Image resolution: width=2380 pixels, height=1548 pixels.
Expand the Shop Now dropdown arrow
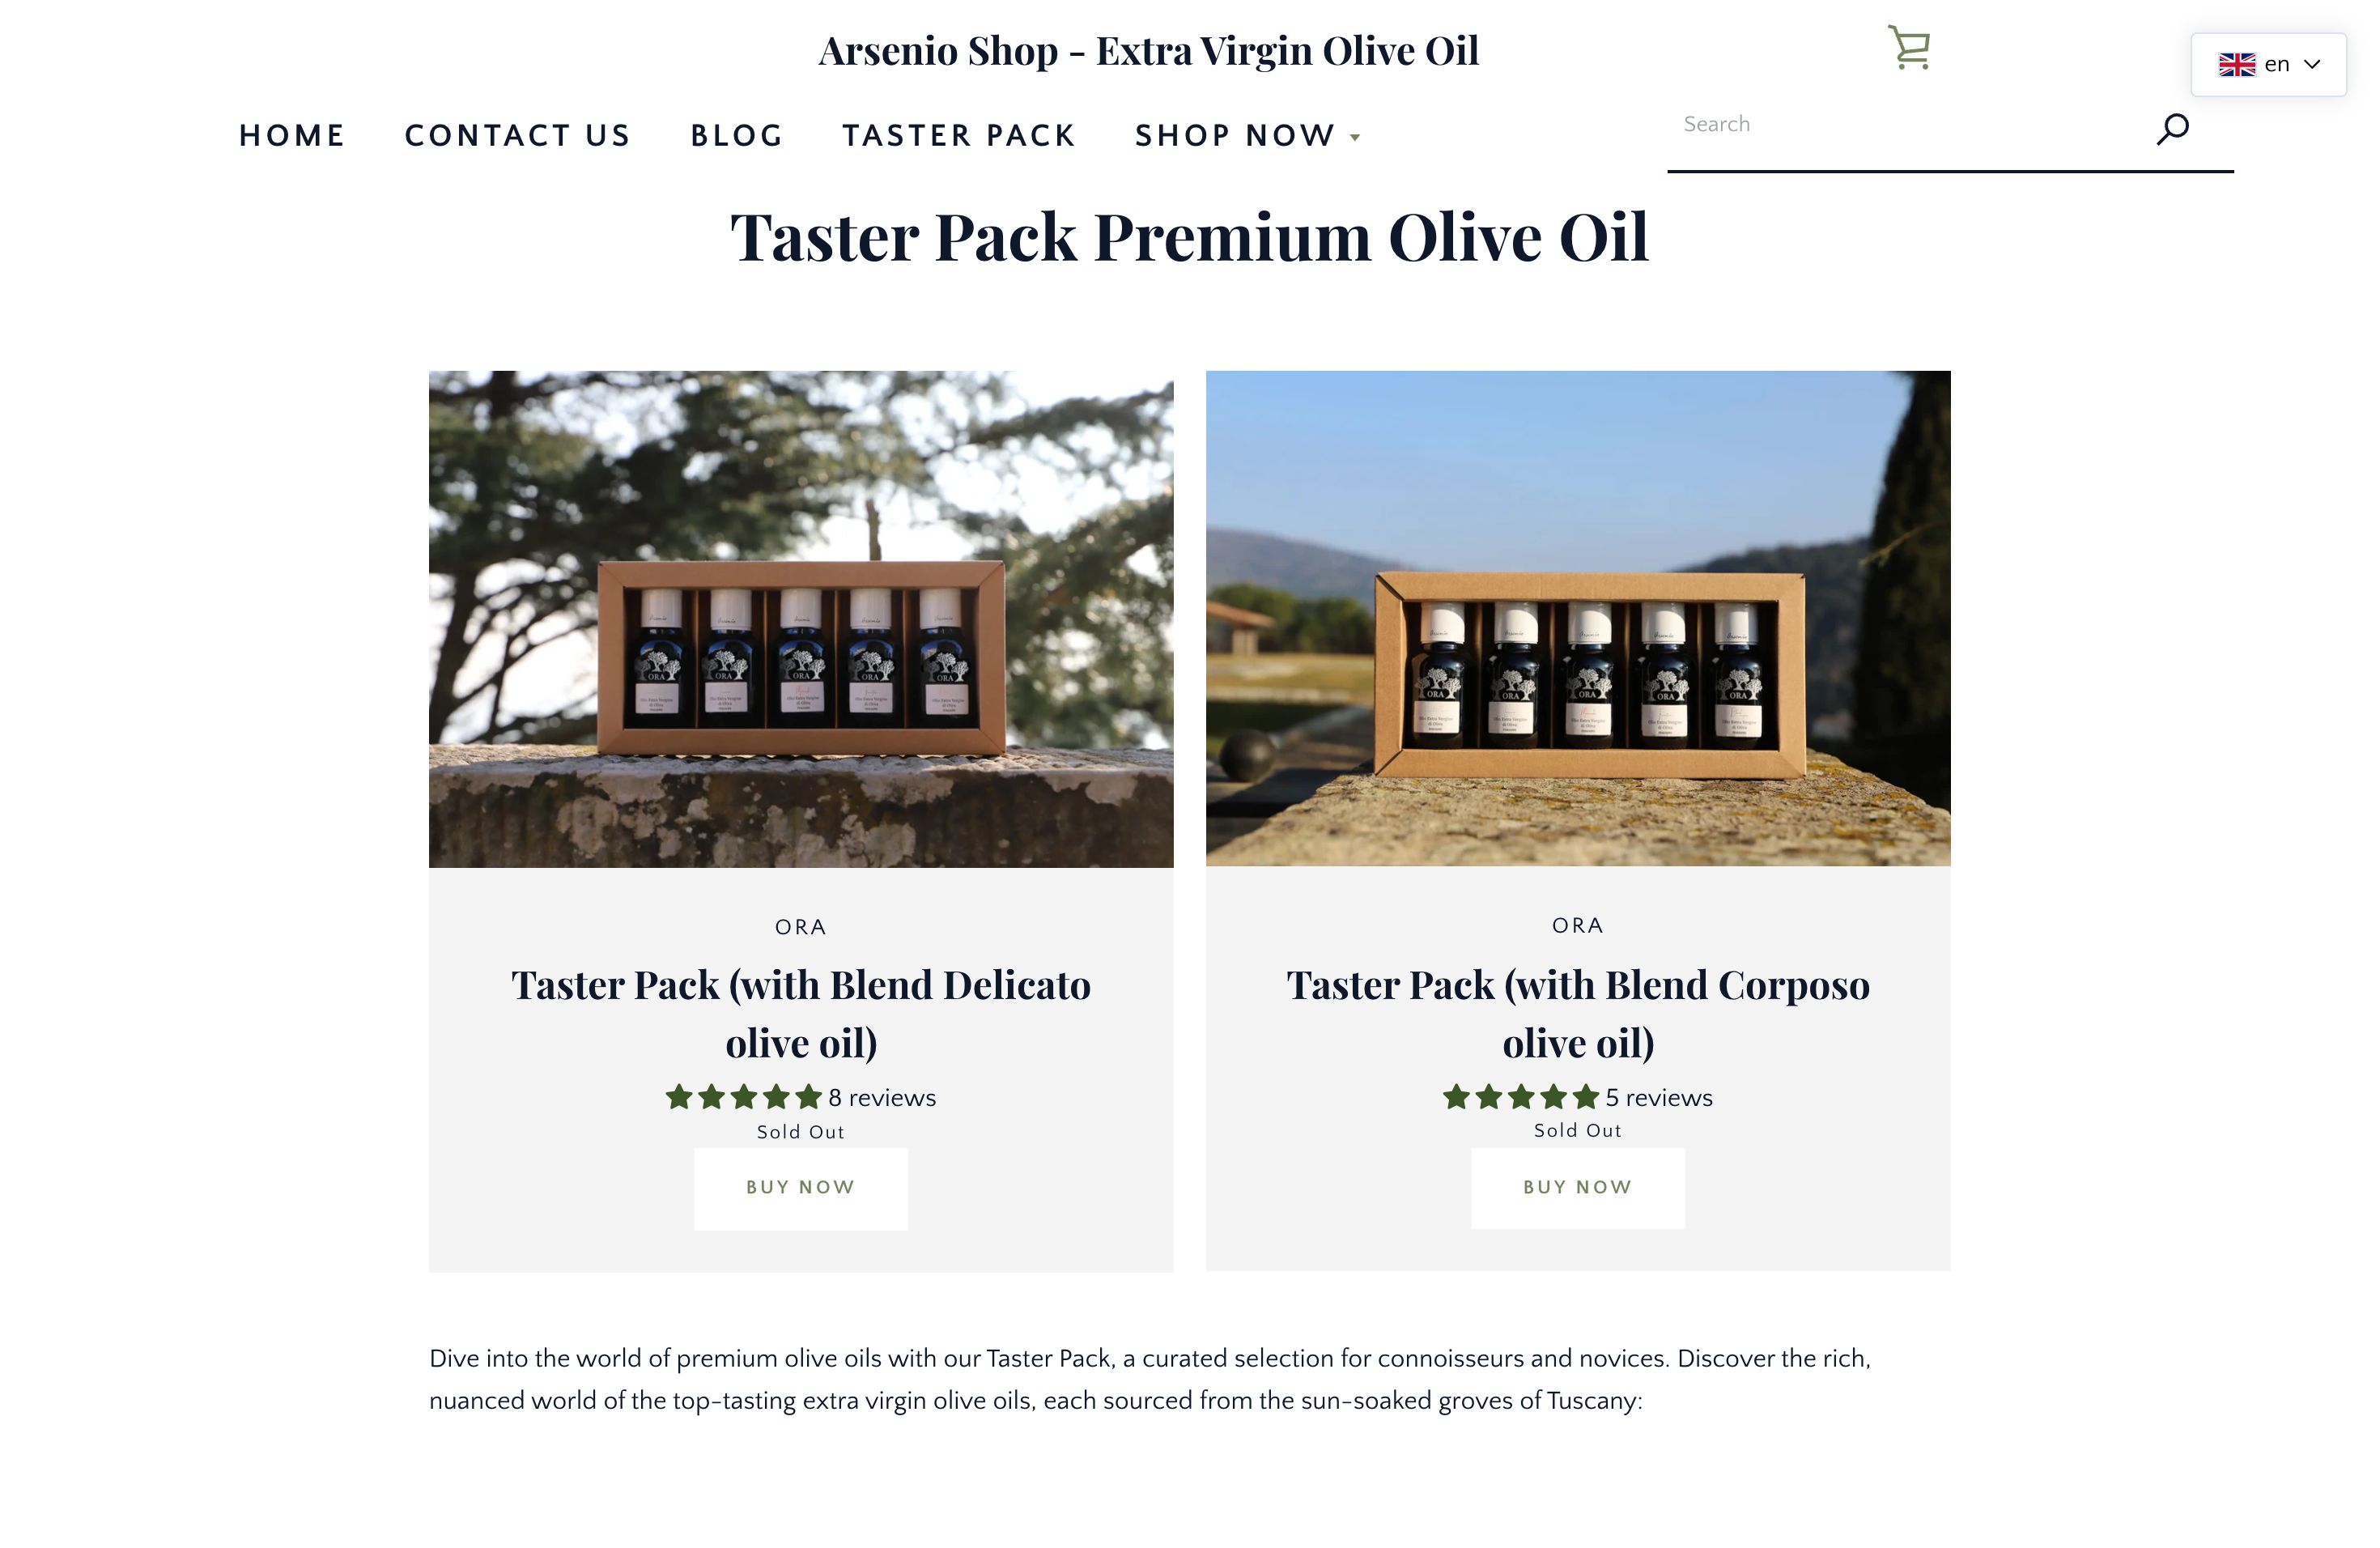(1355, 138)
